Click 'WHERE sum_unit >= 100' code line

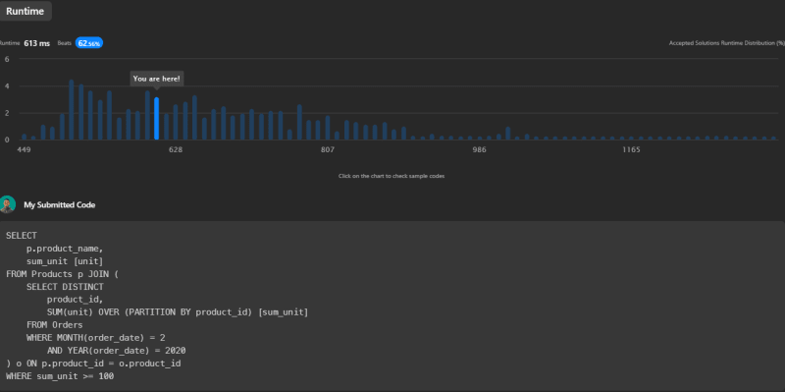click(x=60, y=376)
